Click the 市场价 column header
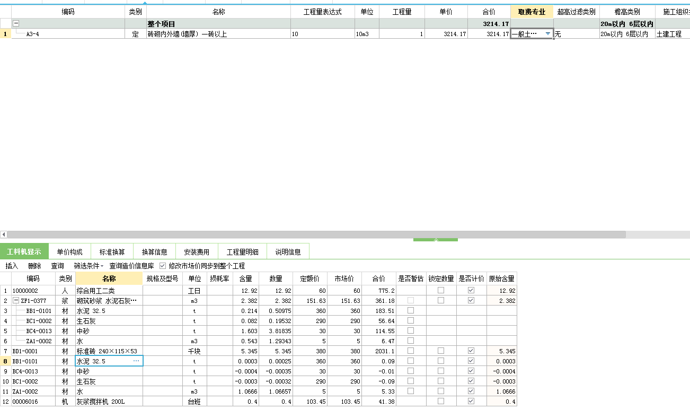 point(344,278)
